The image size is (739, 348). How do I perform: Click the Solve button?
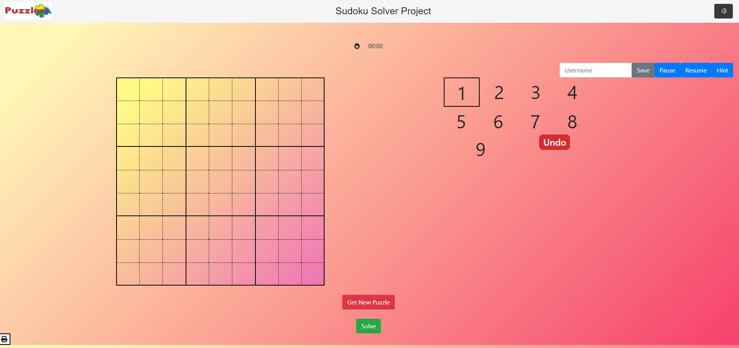coord(368,326)
